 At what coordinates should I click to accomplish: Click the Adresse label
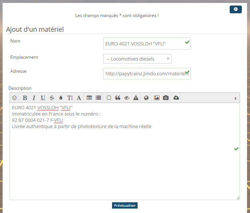(x=18, y=71)
